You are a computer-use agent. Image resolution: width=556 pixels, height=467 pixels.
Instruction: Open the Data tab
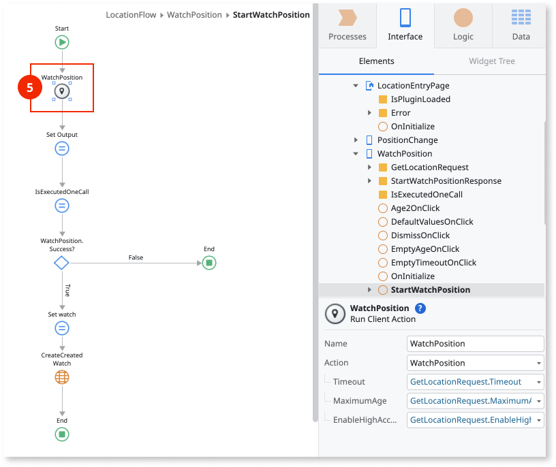point(521,24)
